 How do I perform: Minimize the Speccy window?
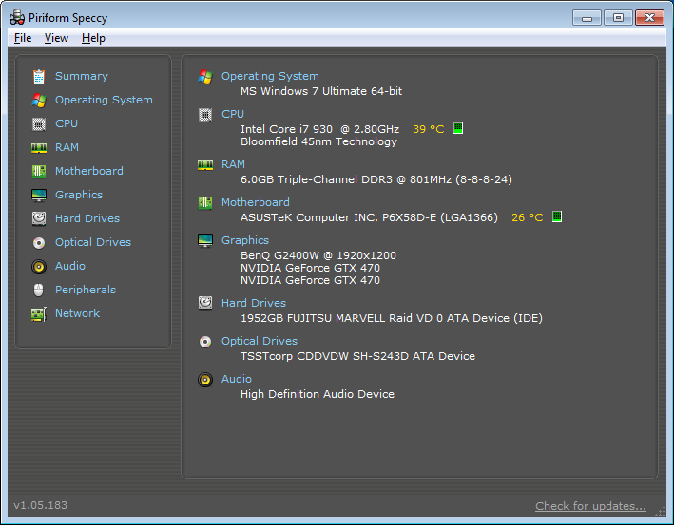click(x=587, y=18)
